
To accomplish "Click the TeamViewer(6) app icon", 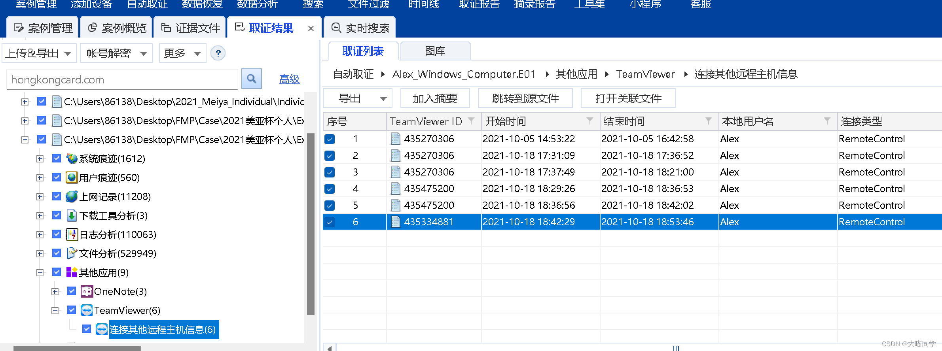I will coord(87,310).
